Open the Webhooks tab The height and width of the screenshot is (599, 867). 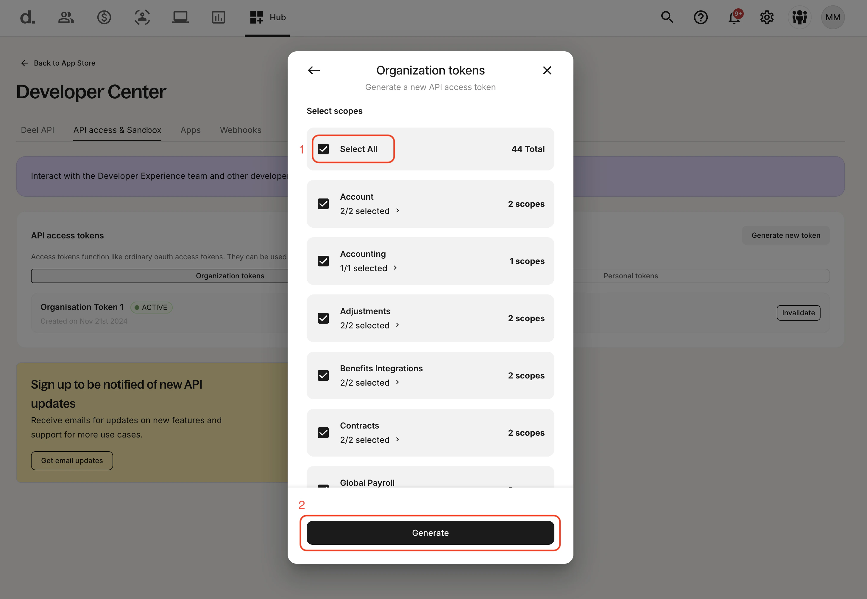[240, 130]
